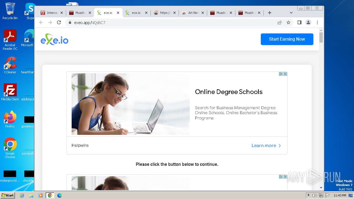Go back with the browser back arrow
The height and width of the screenshot is (199, 354).
point(41,22)
